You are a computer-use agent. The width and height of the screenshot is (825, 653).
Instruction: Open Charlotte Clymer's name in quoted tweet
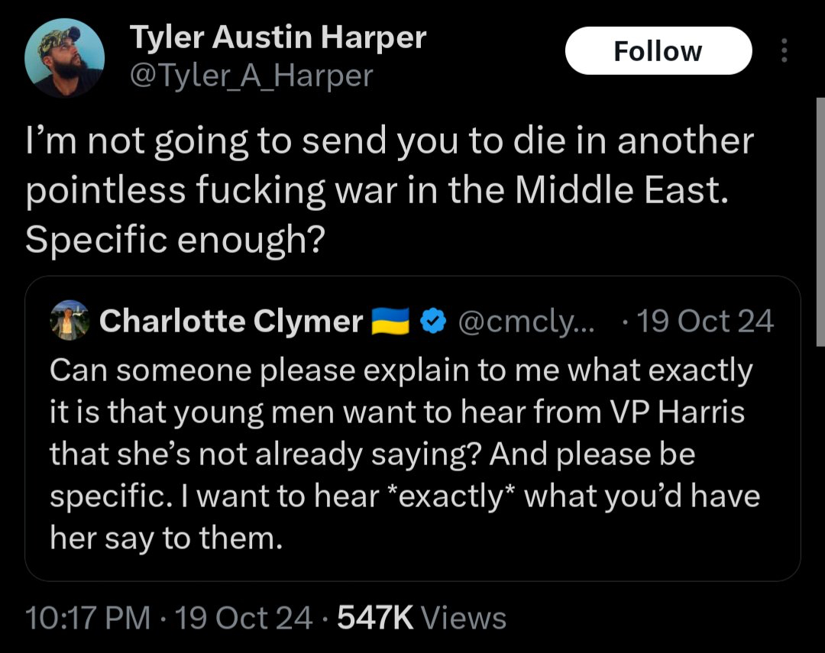coord(231,322)
